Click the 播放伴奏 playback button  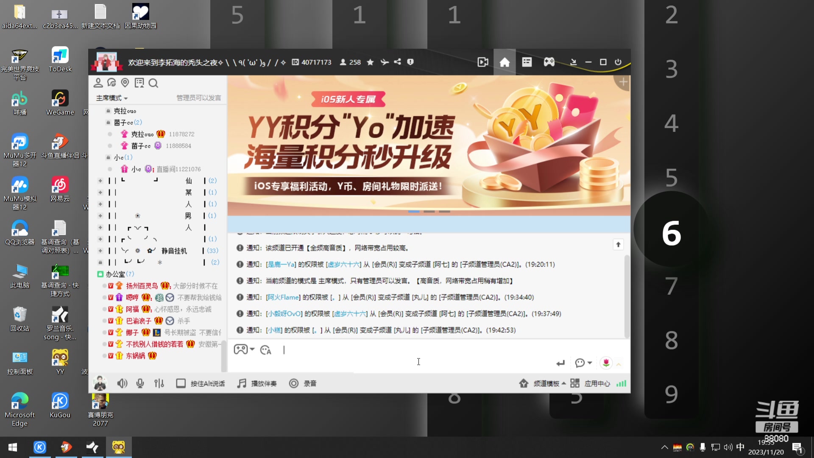pyautogui.click(x=256, y=383)
